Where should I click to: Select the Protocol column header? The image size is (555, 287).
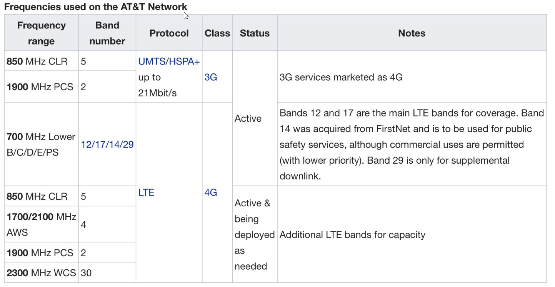pyautogui.click(x=169, y=33)
